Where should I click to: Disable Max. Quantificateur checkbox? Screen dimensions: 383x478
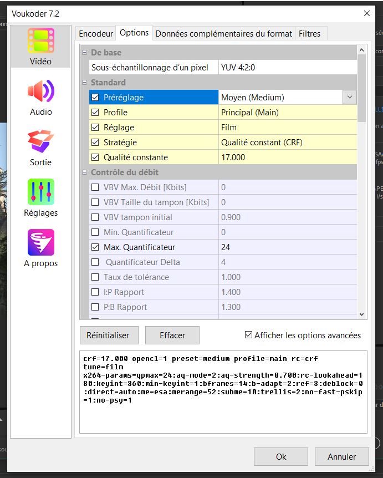[95, 247]
